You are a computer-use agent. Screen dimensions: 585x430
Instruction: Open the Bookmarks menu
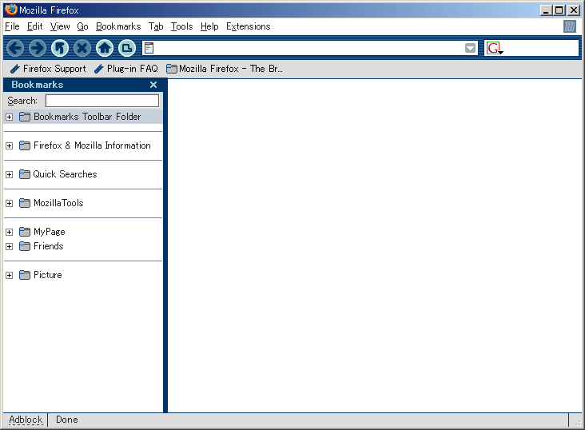pos(118,26)
